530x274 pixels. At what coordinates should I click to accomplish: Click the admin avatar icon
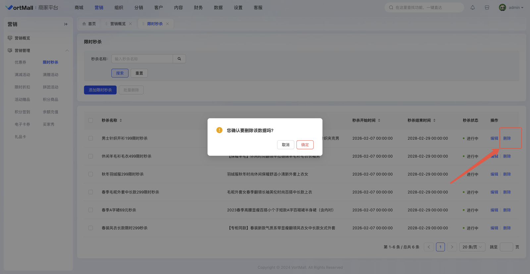pyautogui.click(x=502, y=8)
